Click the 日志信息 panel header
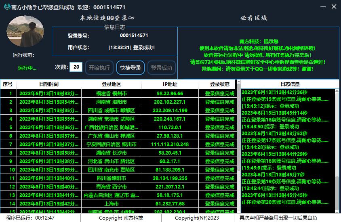341x222 pixels. point(290,84)
